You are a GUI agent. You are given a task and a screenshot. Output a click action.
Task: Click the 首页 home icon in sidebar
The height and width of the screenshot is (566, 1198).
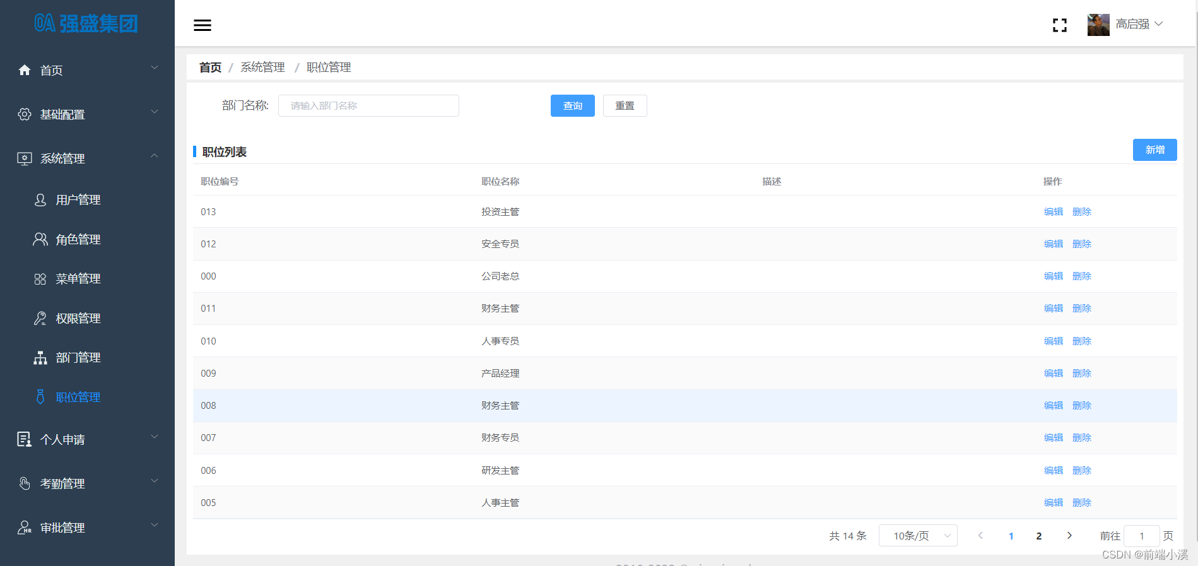pyautogui.click(x=25, y=70)
